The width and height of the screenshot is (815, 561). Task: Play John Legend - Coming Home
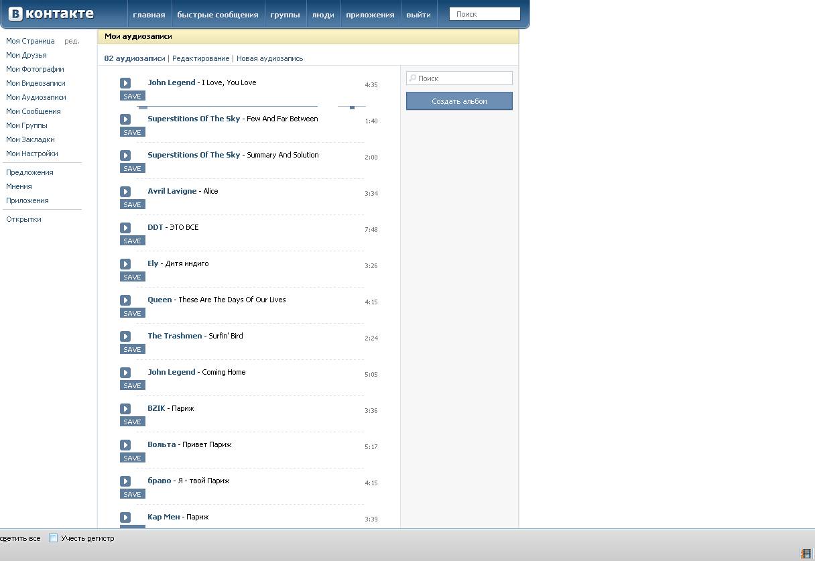(x=125, y=373)
